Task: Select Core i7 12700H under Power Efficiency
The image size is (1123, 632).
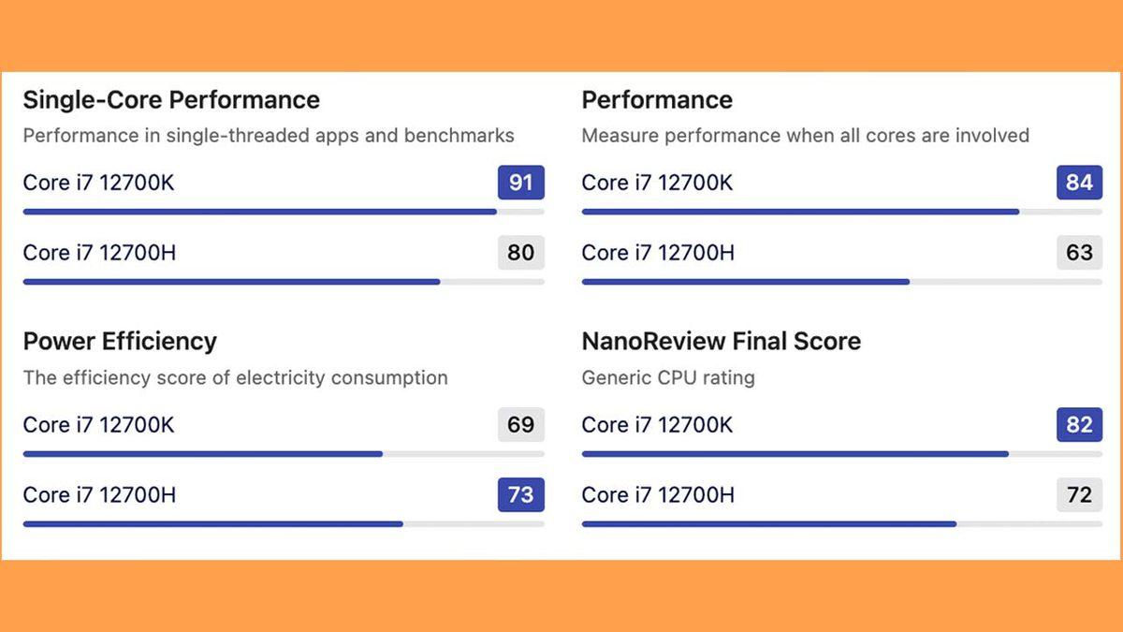Action: (x=99, y=494)
